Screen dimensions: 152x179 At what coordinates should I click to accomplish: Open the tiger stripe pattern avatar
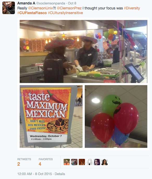coord(82,162)
